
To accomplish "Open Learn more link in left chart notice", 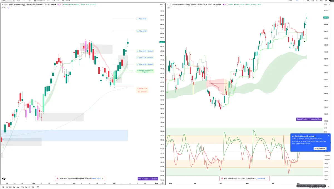I will pyautogui.click(x=96, y=178).
